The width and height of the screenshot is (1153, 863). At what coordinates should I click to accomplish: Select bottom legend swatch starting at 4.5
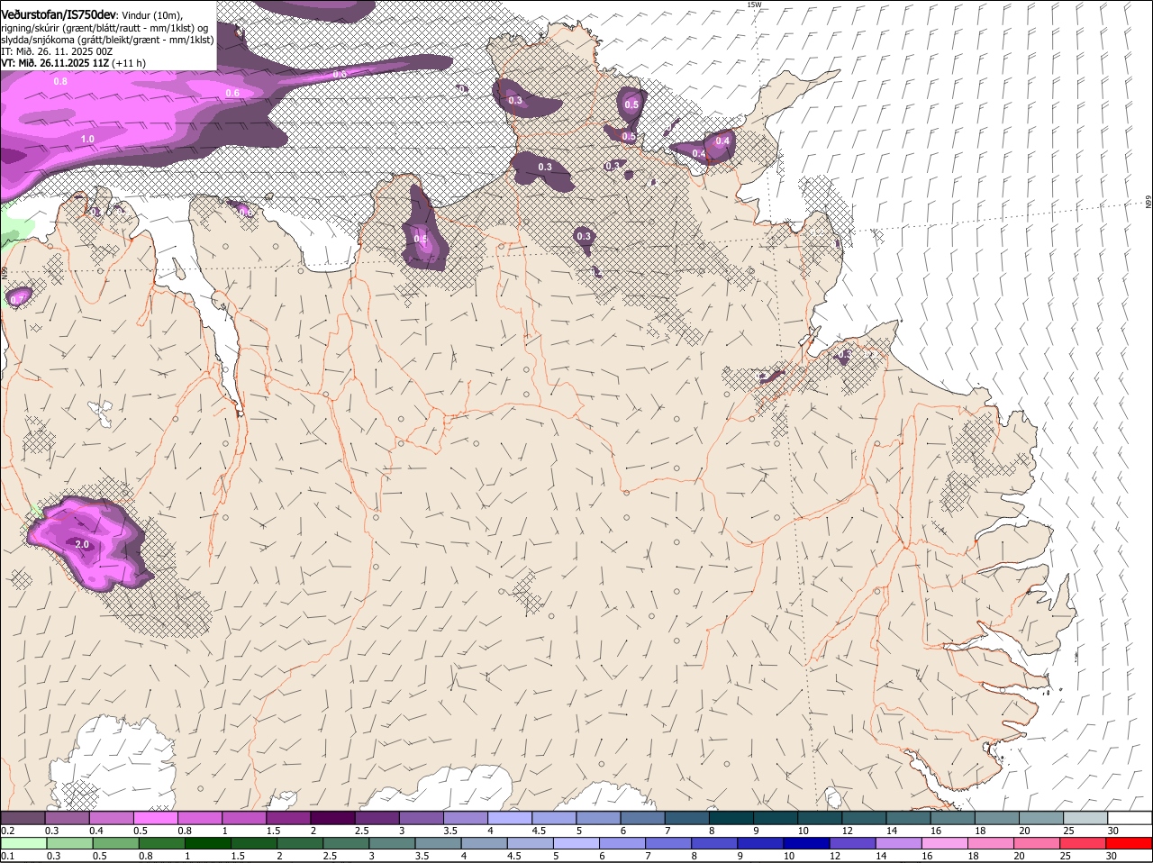[531, 843]
